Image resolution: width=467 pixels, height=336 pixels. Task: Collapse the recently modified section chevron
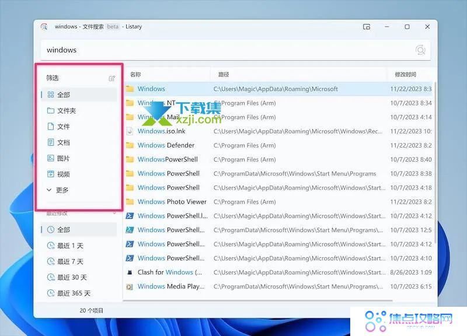(114, 213)
